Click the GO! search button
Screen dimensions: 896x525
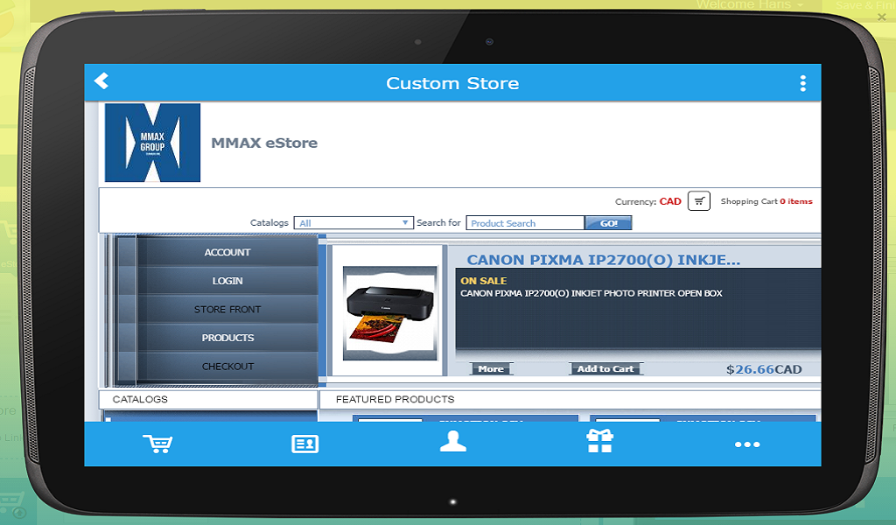click(609, 223)
